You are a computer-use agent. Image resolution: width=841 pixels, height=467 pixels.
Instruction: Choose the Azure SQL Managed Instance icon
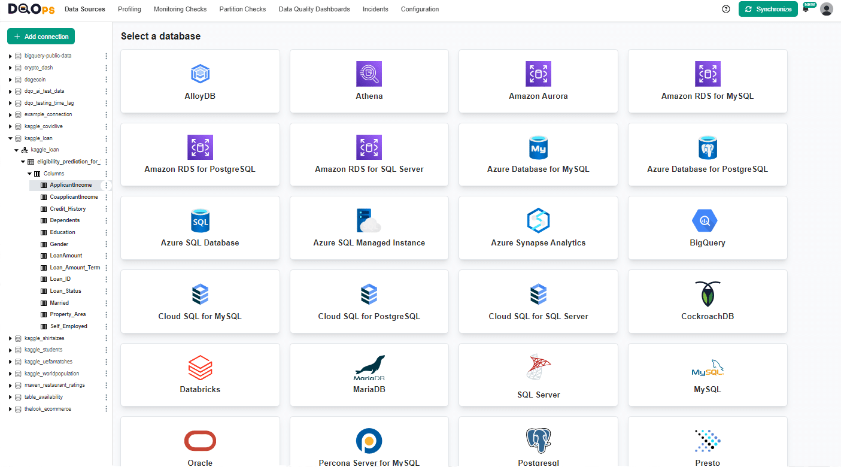point(369,221)
